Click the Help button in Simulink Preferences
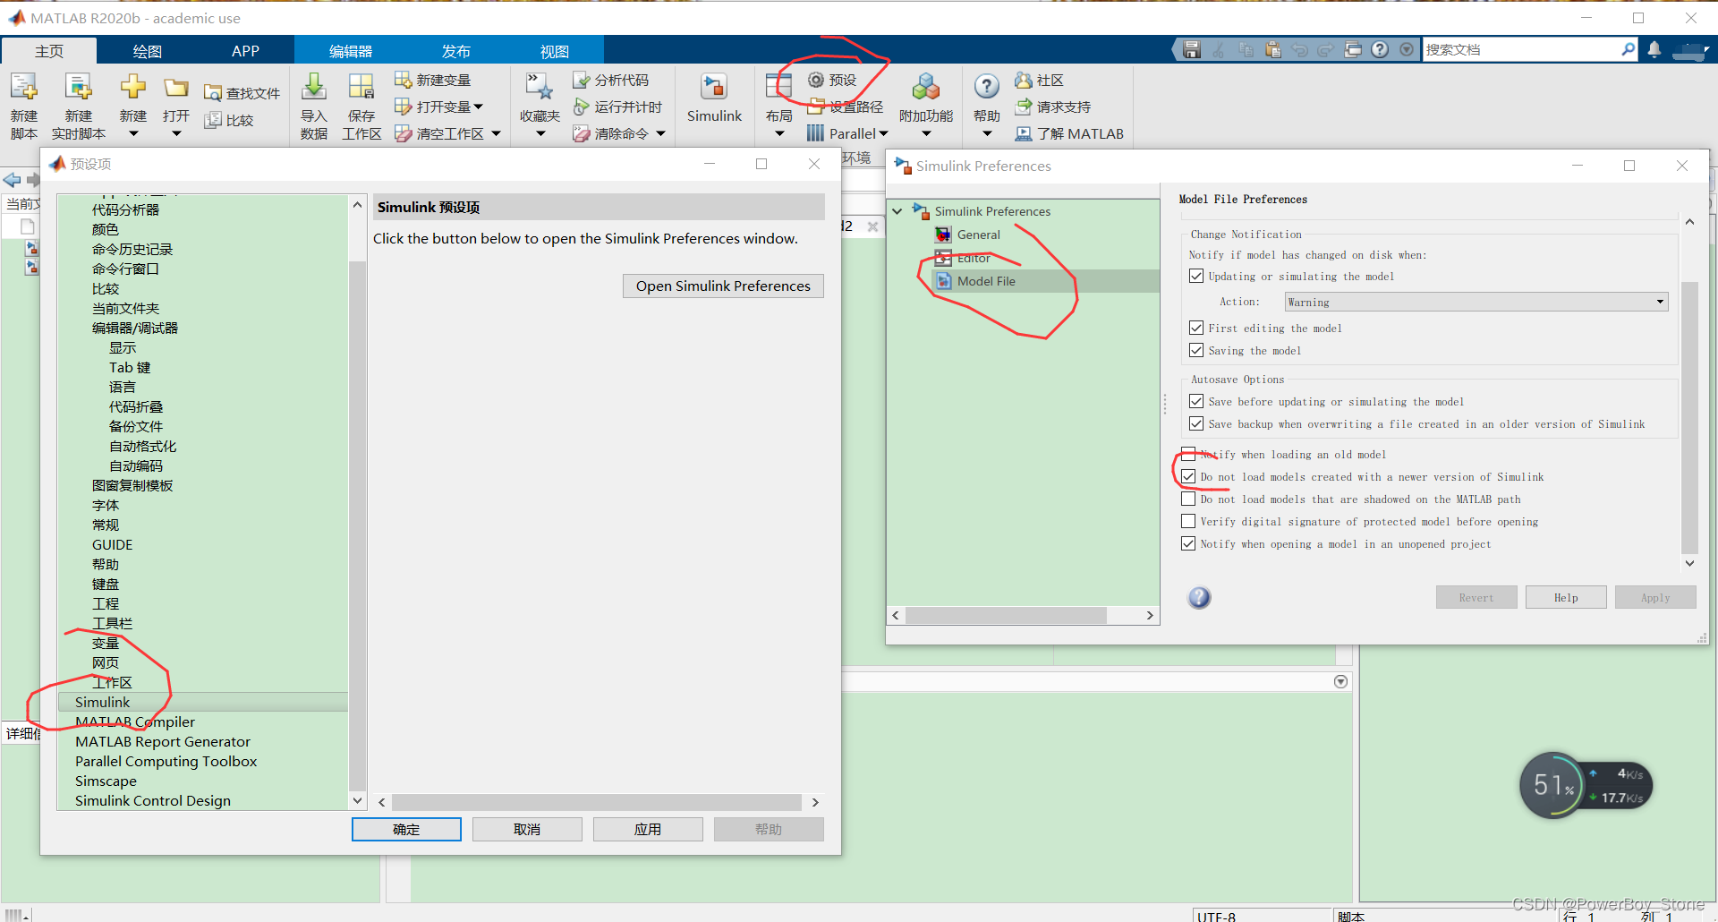 point(1566,597)
